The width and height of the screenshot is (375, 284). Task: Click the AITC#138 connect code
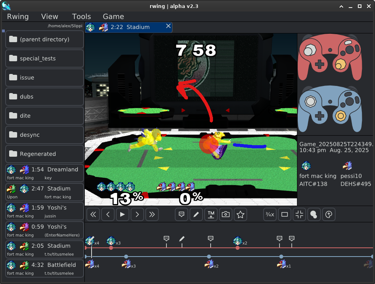click(x=313, y=184)
